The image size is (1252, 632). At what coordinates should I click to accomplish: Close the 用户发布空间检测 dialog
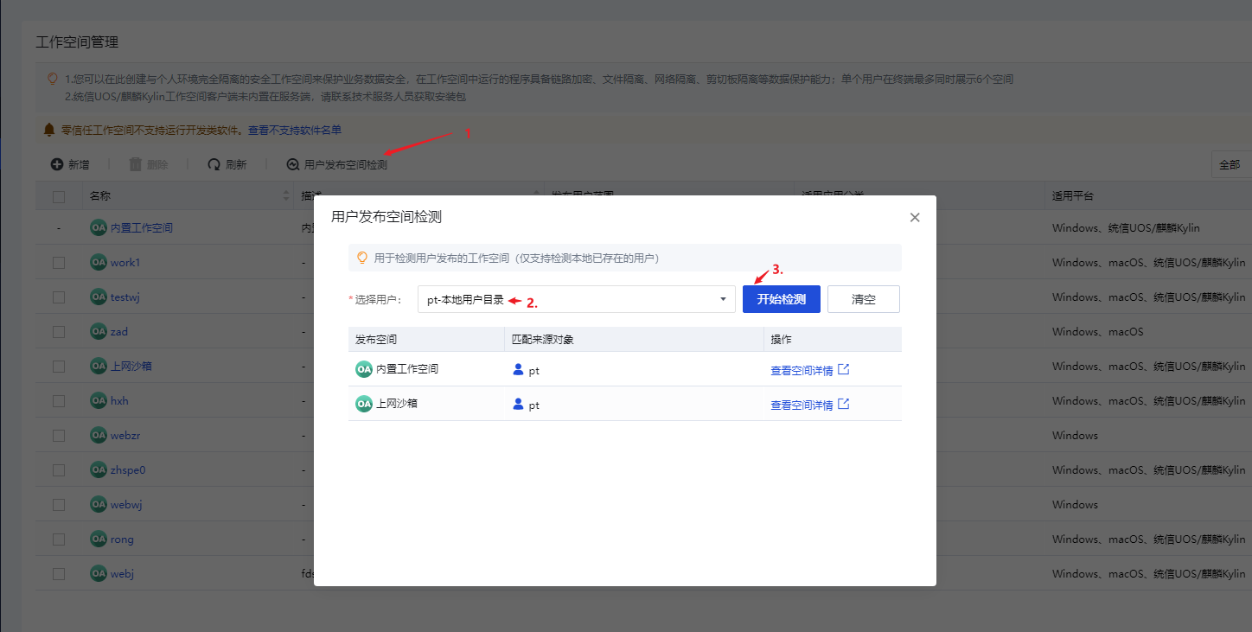tap(915, 218)
